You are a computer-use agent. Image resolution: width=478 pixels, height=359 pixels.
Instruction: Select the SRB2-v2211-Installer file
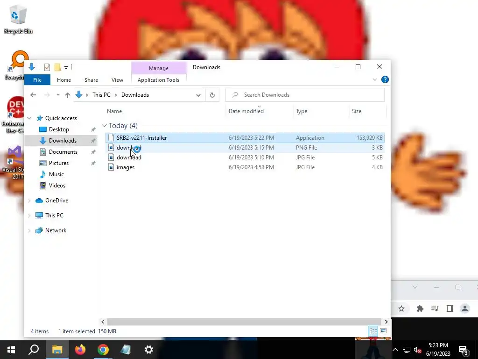pos(245,138)
